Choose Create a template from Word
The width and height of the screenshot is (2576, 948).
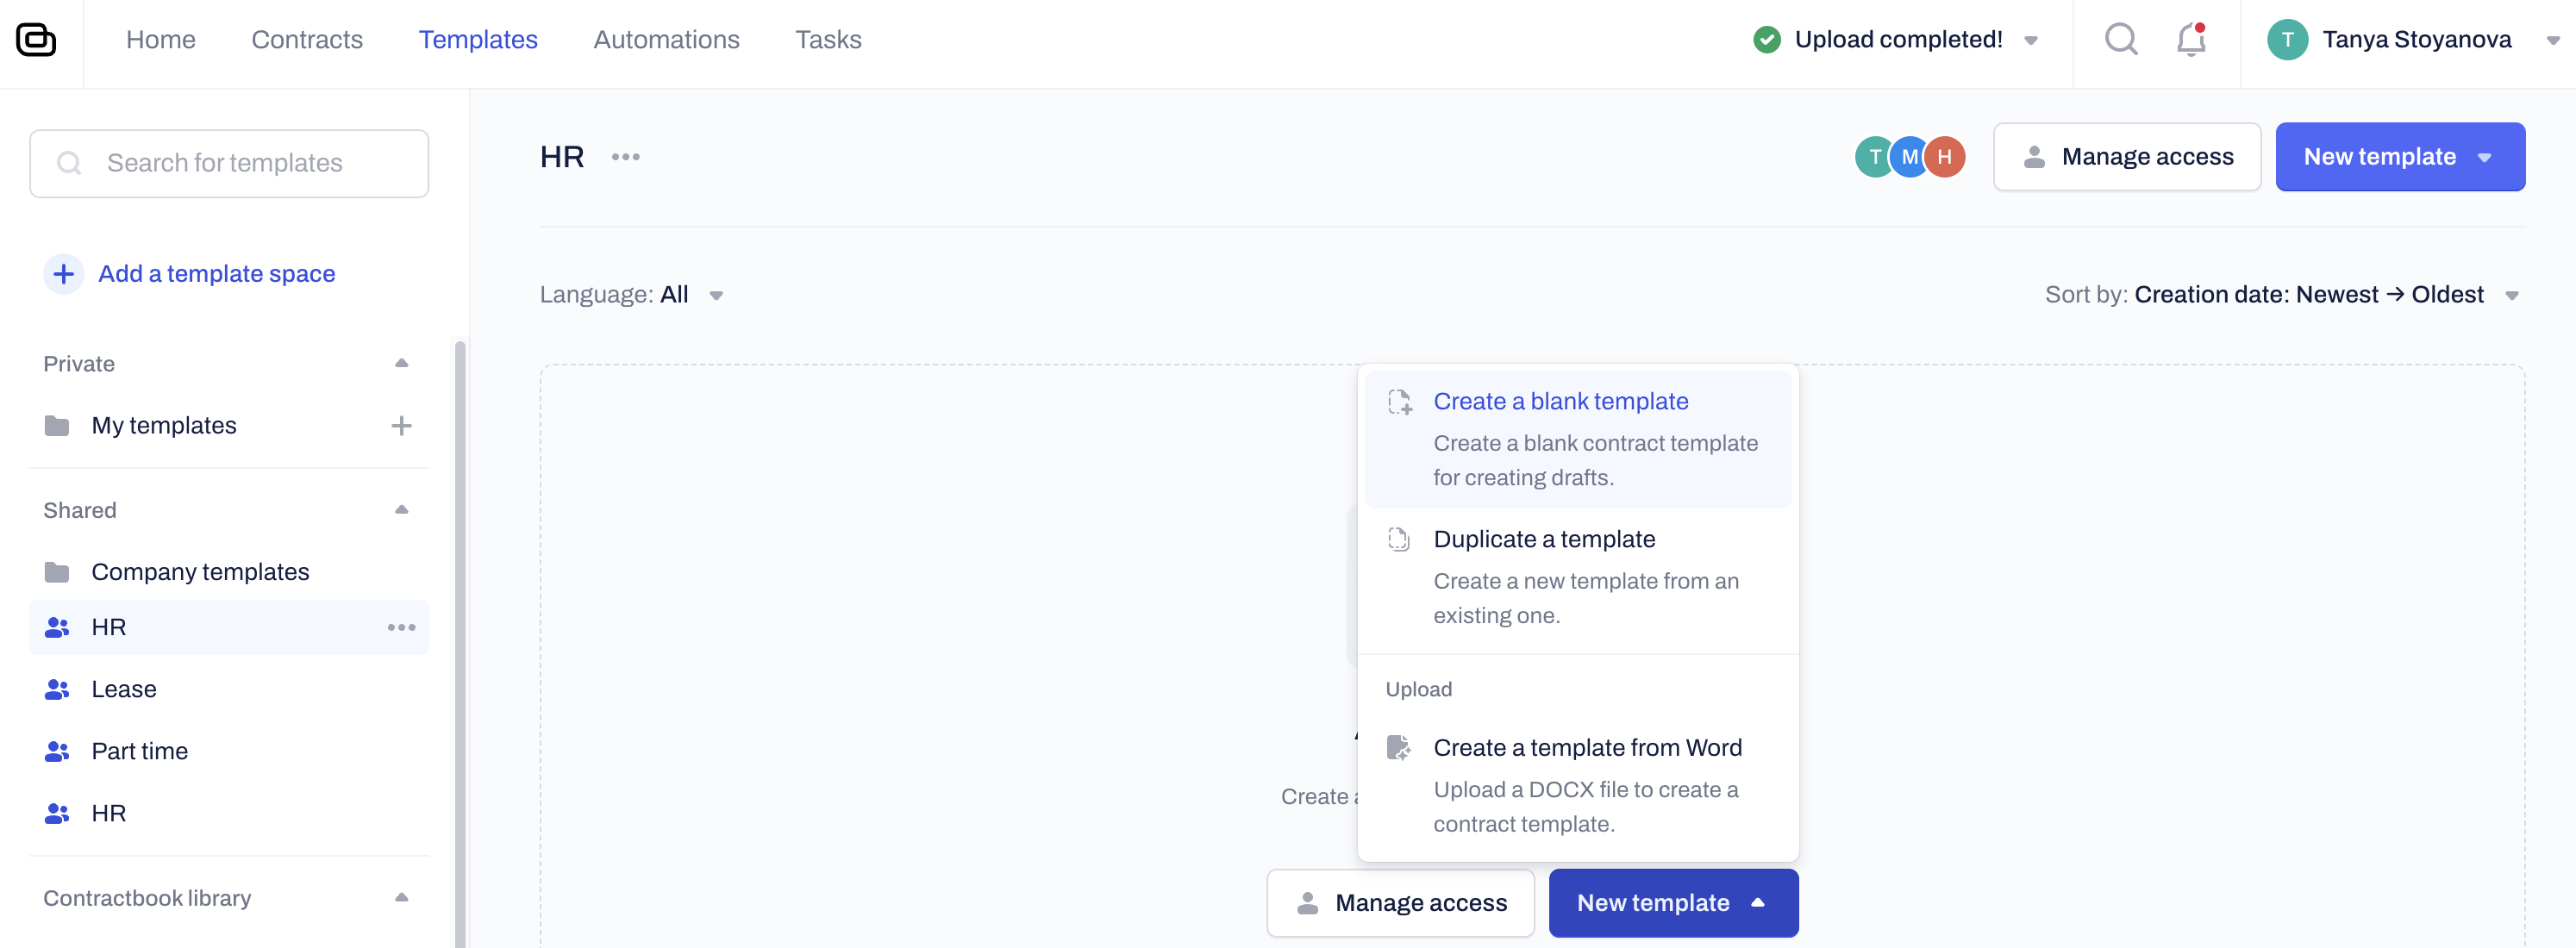[1587, 748]
